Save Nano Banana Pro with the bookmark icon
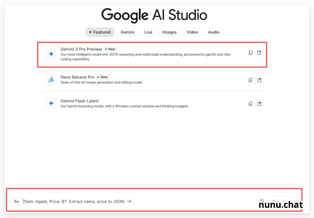The width and height of the screenshot is (314, 218). tap(259, 80)
